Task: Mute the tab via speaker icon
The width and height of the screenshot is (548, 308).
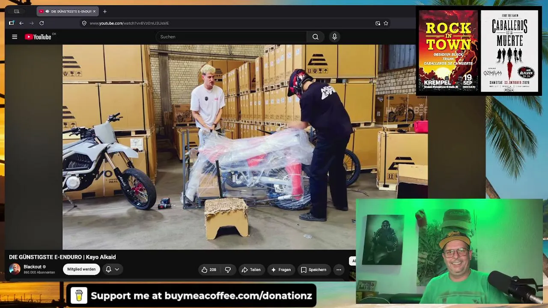Action: pyautogui.click(x=47, y=12)
